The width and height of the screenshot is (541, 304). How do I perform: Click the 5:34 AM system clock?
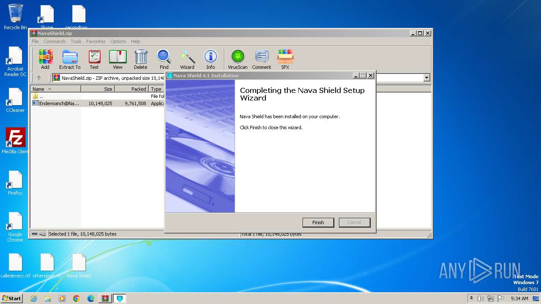519,299
